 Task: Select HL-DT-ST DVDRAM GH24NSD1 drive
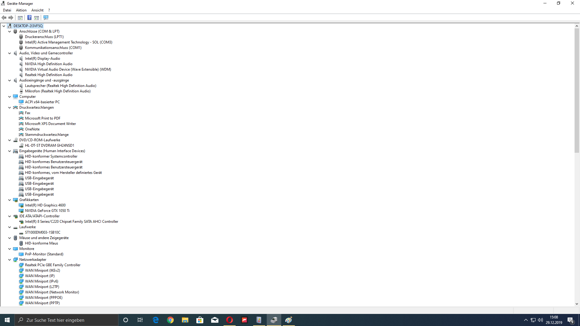click(50, 145)
